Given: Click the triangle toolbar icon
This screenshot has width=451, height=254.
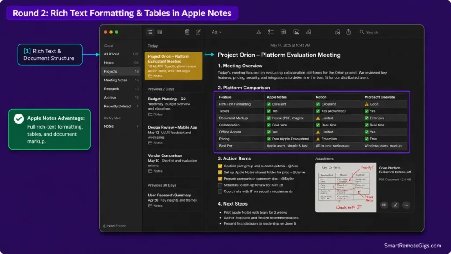Looking at the screenshot, I should pos(259,32).
